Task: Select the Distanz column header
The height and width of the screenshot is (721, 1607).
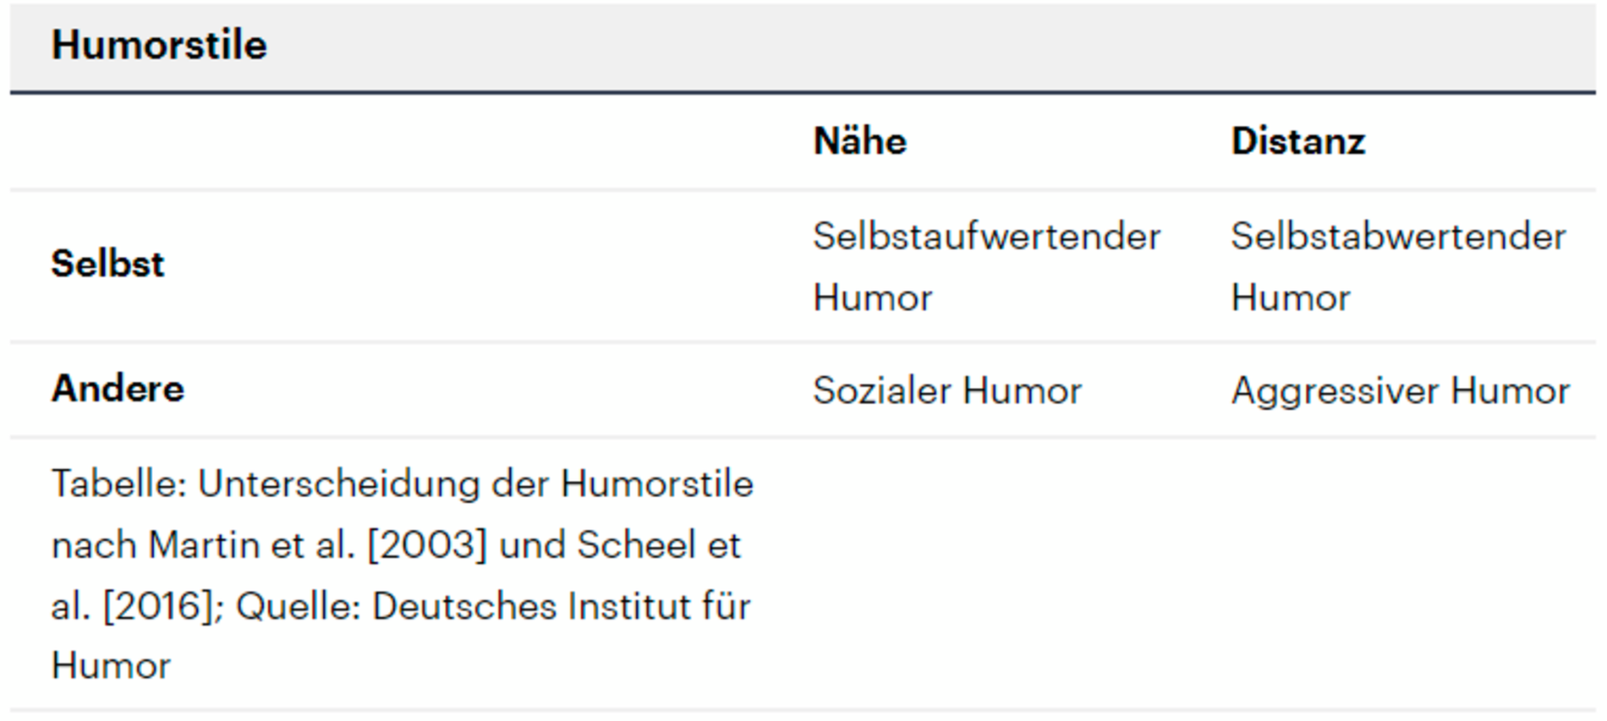Action: click(1297, 141)
